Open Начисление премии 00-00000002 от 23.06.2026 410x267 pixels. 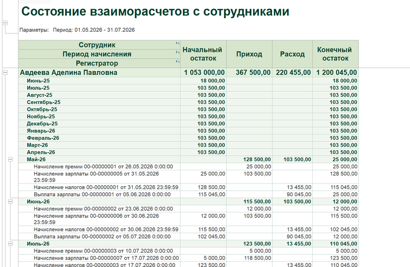[104, 209]
